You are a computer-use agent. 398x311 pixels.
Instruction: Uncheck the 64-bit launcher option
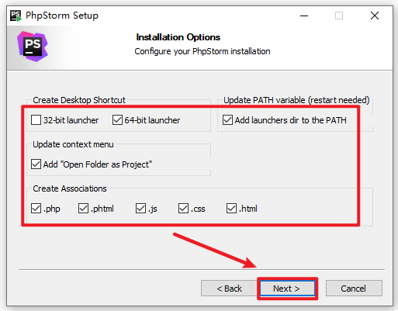click(x=117, y=120)
